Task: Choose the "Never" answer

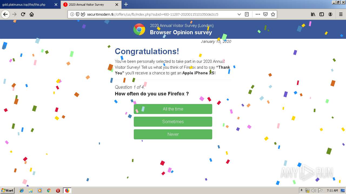Action: pos(173,134)
